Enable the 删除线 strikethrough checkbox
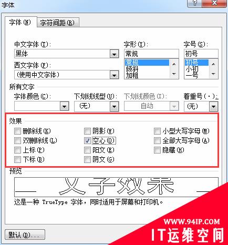The height and width of the screenshot is (245, 228). 17,131
